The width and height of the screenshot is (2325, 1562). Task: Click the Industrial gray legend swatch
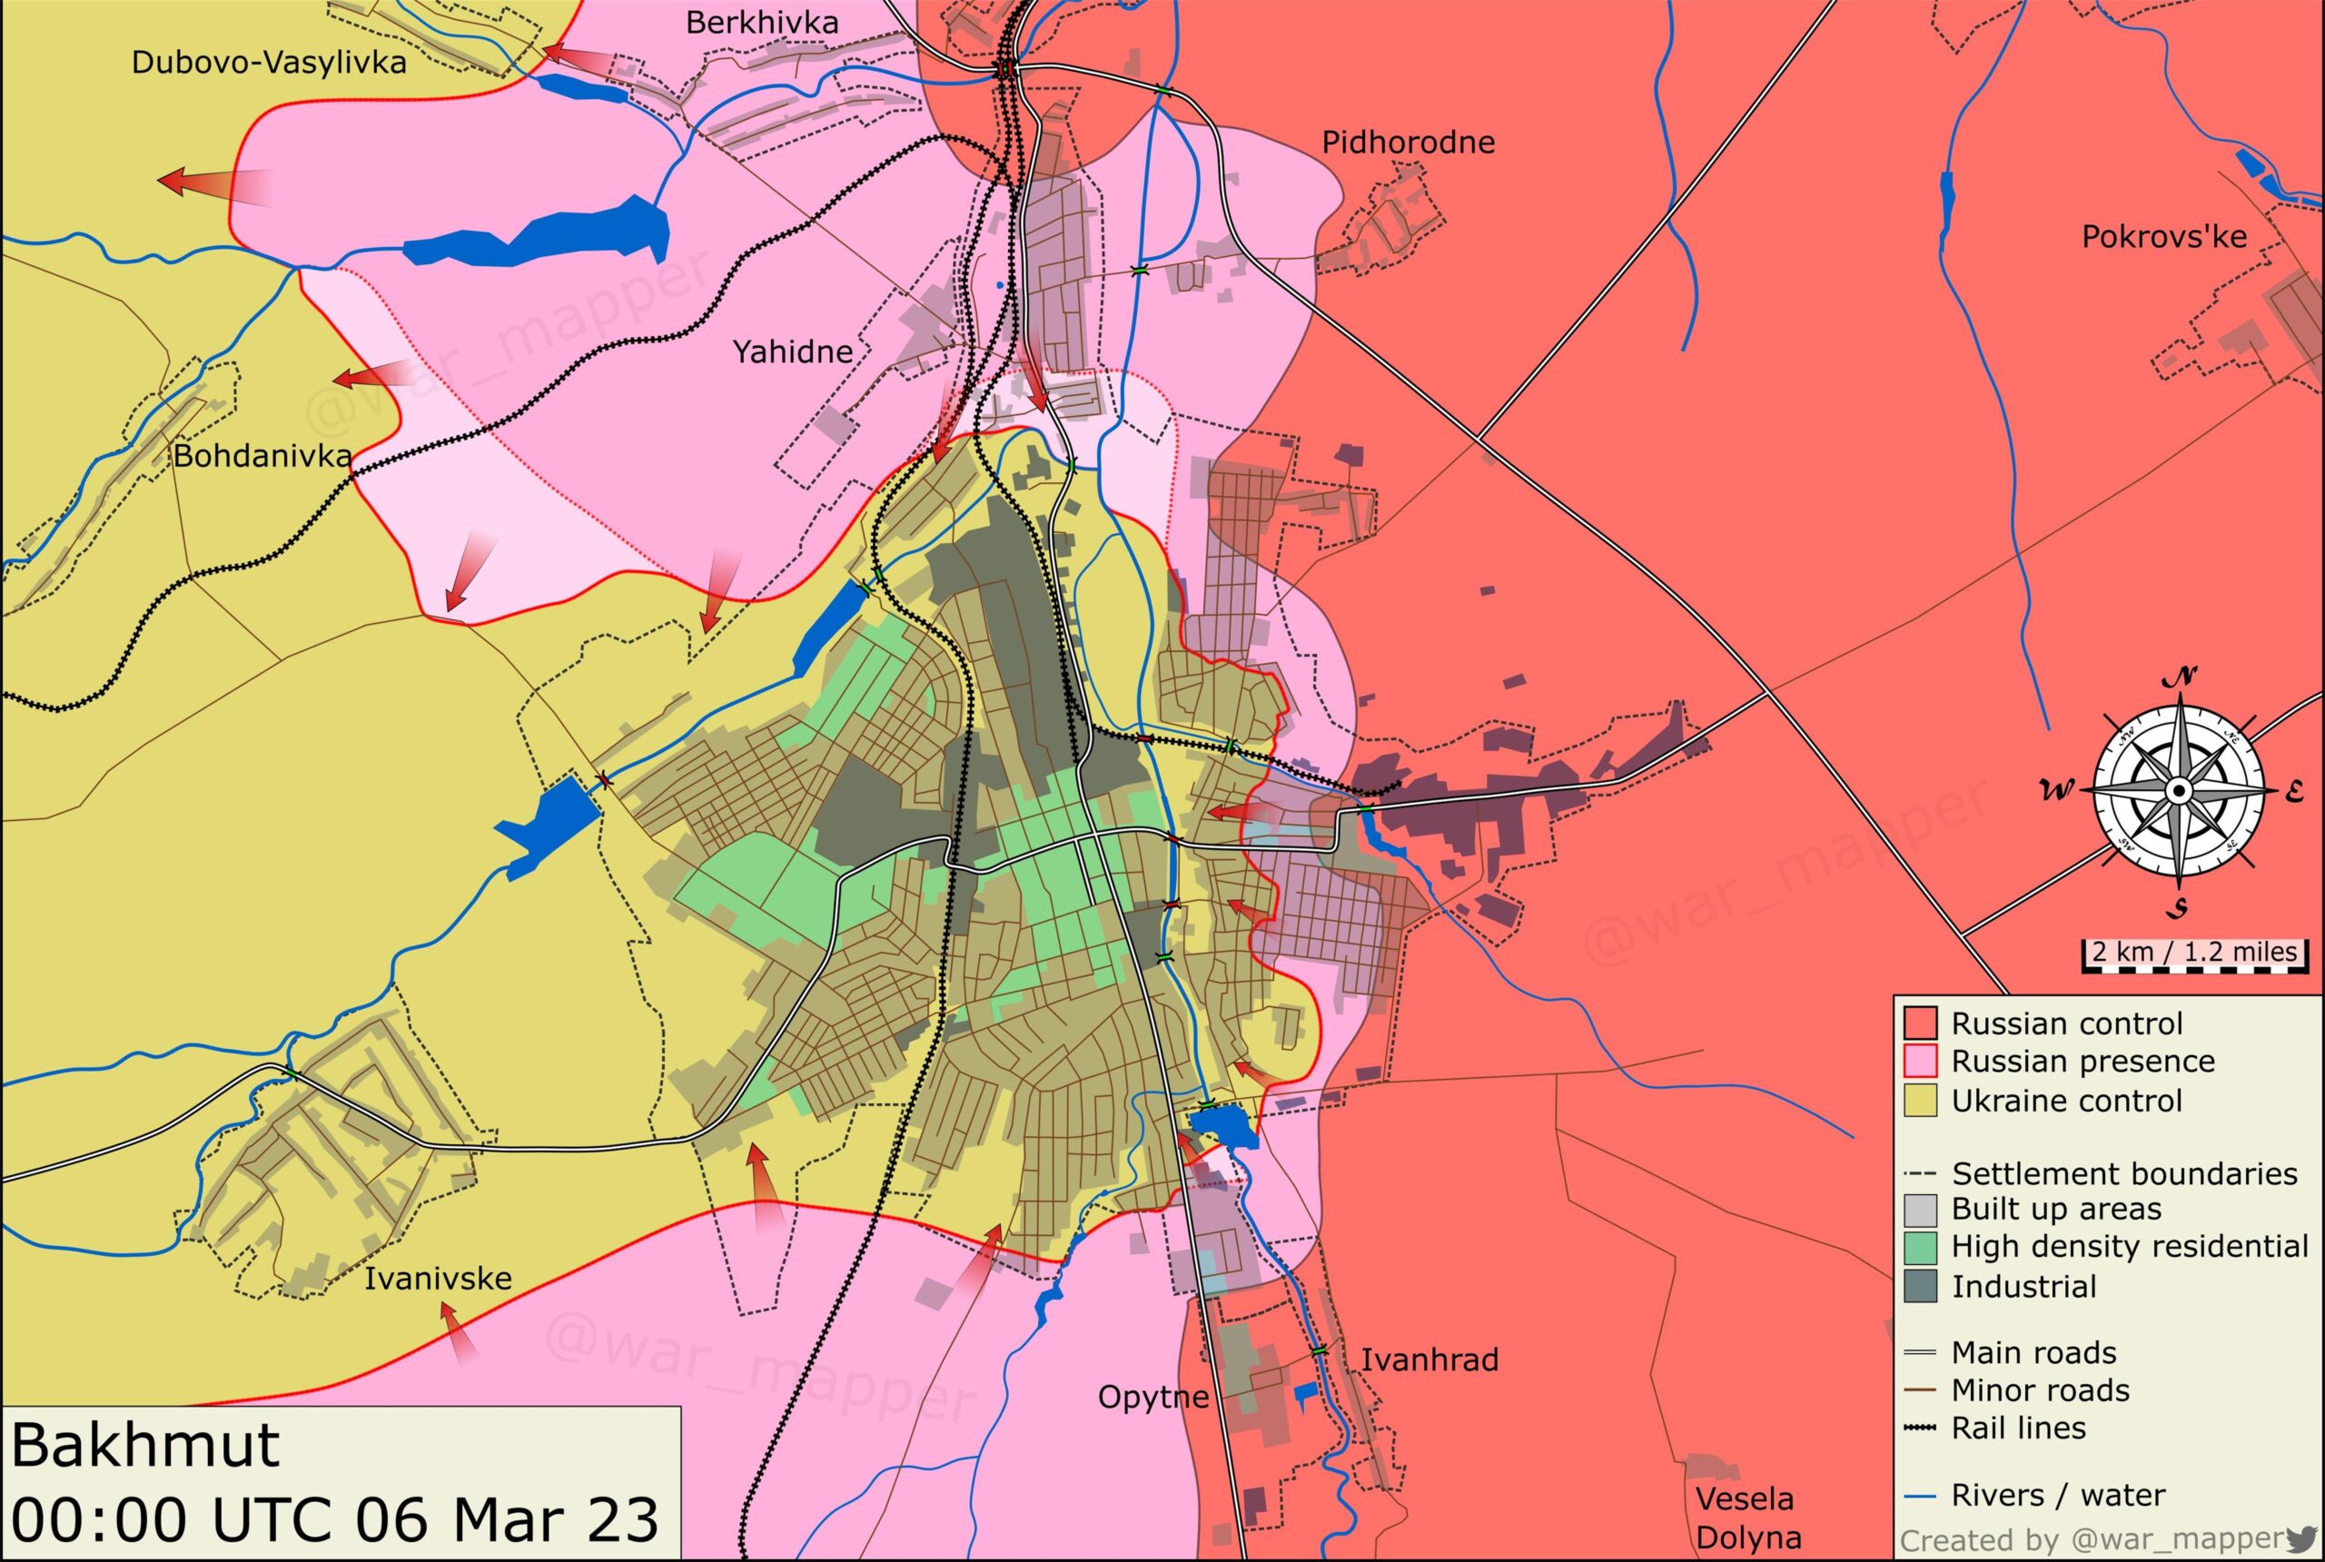click(x=1920, y=1286)
